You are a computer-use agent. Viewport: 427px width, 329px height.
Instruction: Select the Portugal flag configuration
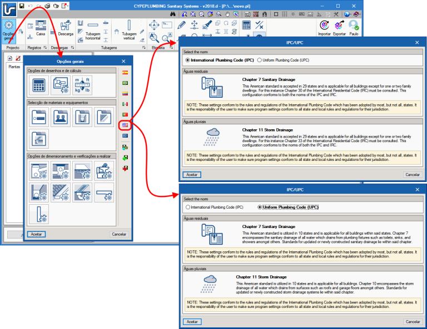(125, 115)
